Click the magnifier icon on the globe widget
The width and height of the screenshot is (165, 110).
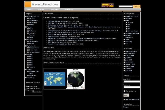[x=82, y=87]
